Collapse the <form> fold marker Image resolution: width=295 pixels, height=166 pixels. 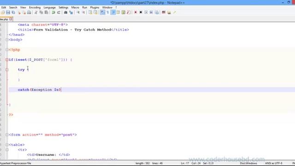7,135
